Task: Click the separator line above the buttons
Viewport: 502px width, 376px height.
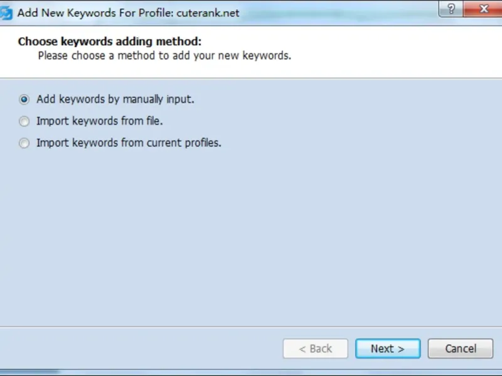Action: 251,326
